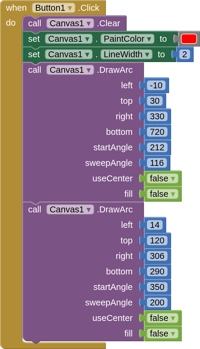Image resolution: width=200 pixels, height=349 pixels.
Task: Toggle second arc's fill false value
Action: coord(162,333)
